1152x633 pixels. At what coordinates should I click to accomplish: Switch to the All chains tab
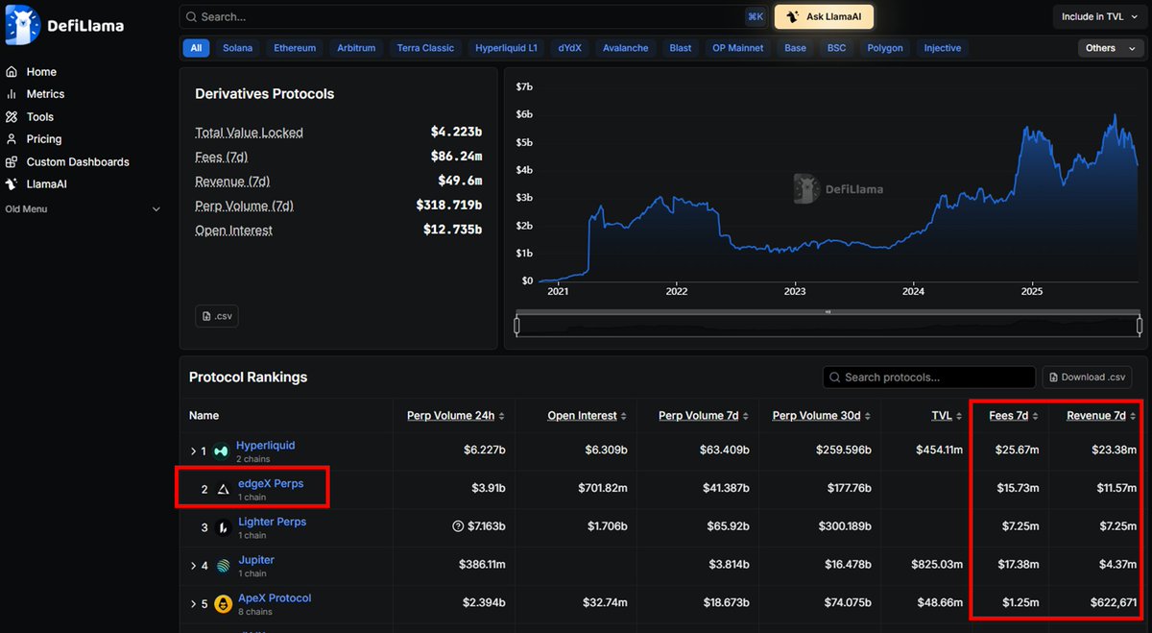(x=196, y=47)
